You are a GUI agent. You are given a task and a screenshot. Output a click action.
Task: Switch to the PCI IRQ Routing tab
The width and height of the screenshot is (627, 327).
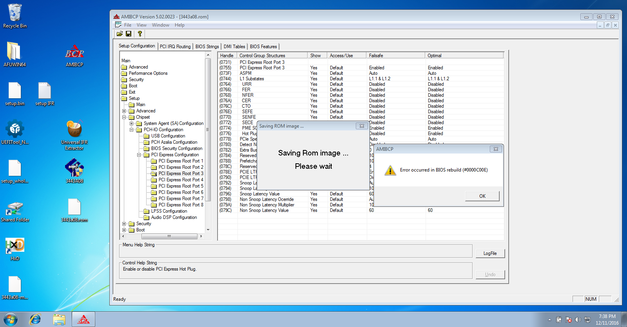[175, 47]
